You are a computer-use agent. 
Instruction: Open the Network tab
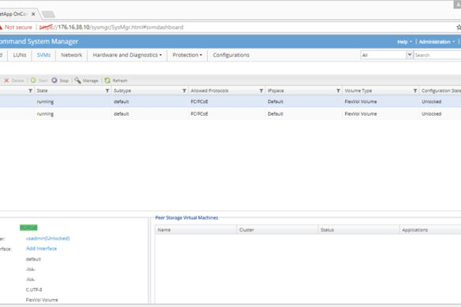[x=72, y=55]
